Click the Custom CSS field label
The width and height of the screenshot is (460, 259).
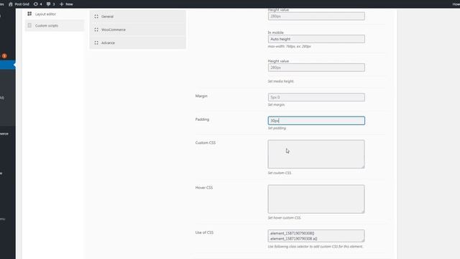(x=206, y=142)
